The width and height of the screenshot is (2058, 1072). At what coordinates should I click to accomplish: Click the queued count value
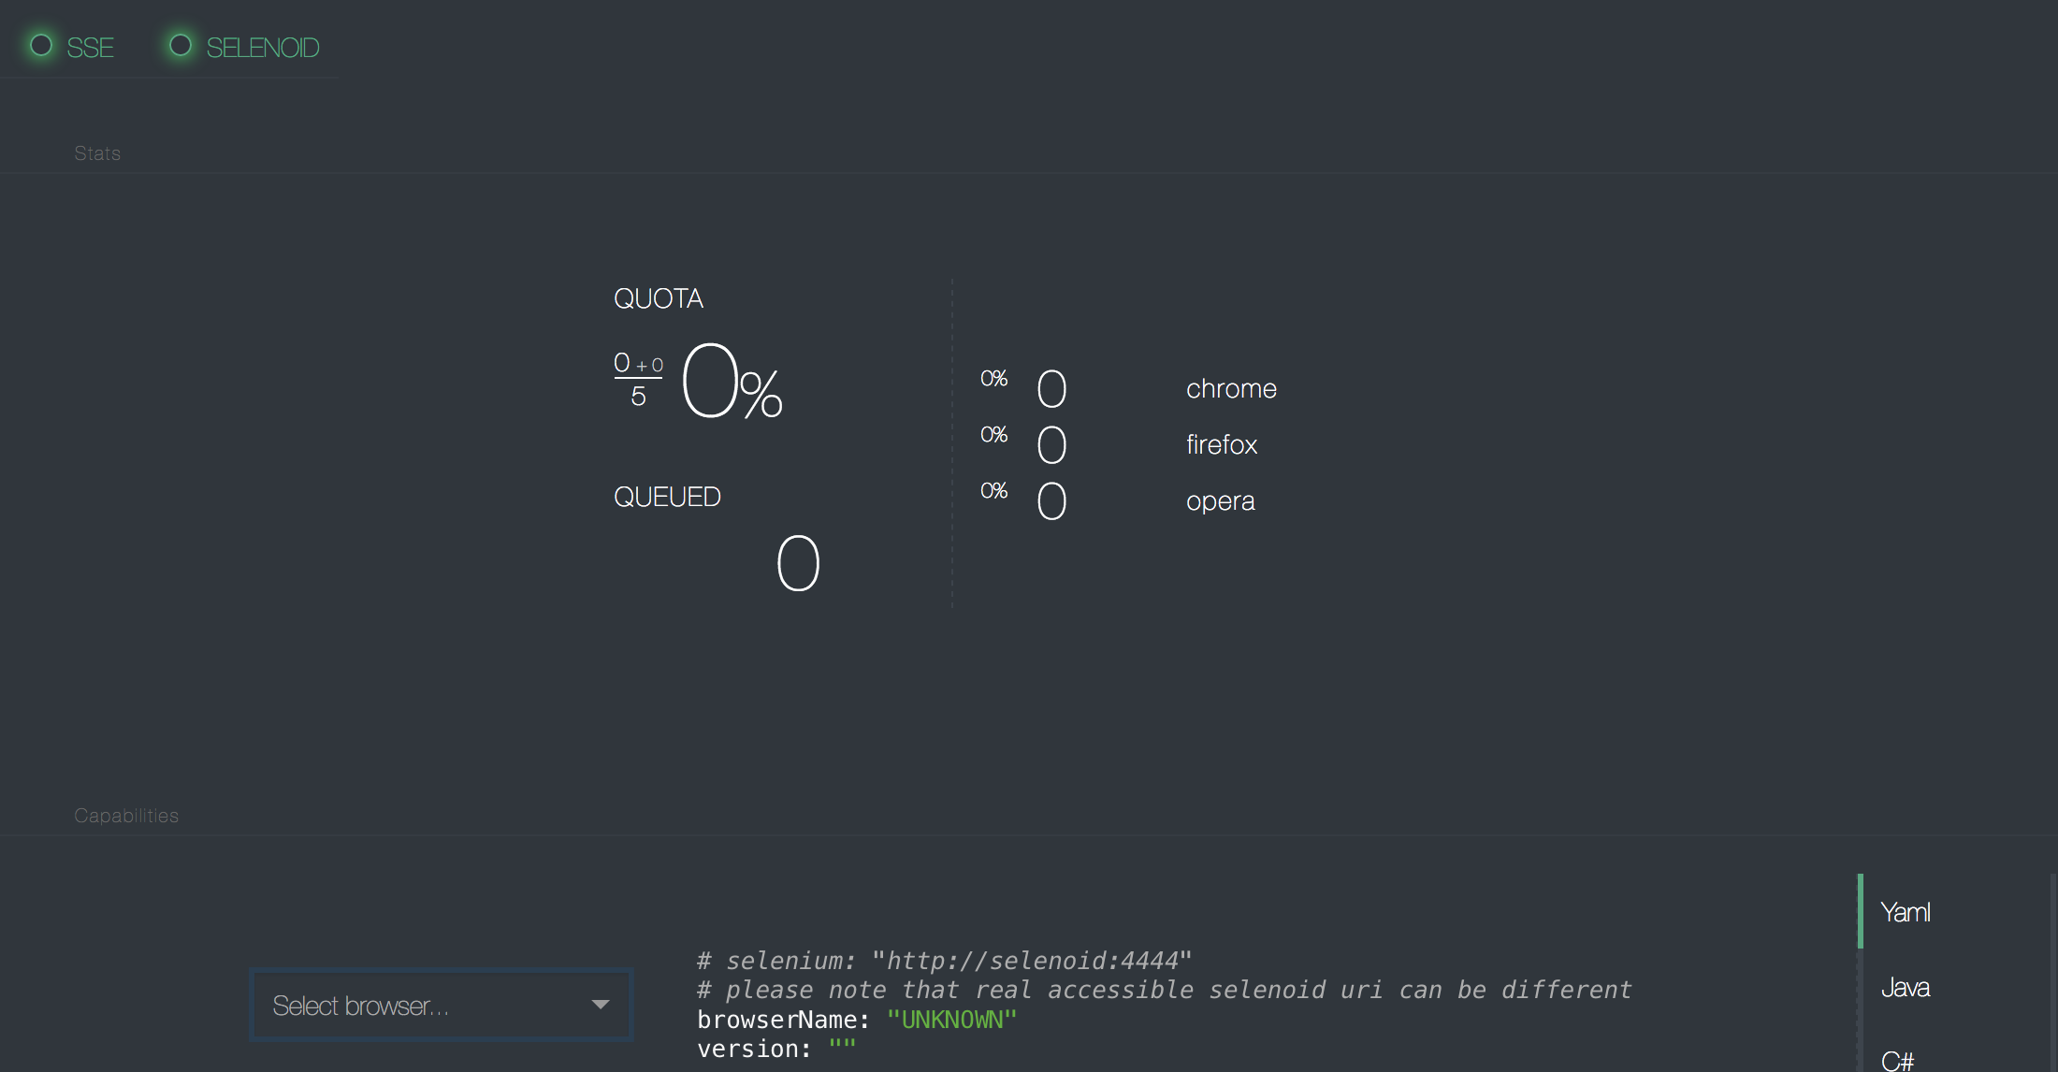click(799, 563)
